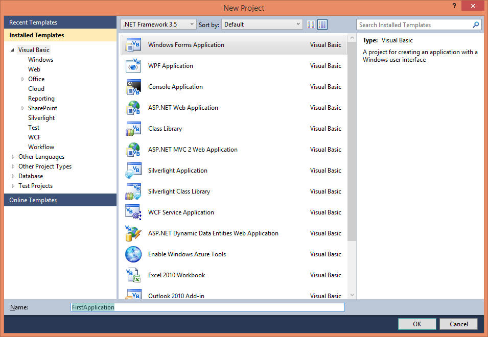This screenshot has width=488, height=337.
Task: Open the .NET Framework 3.5 version dropdown
Action: [x=158, y=24]
